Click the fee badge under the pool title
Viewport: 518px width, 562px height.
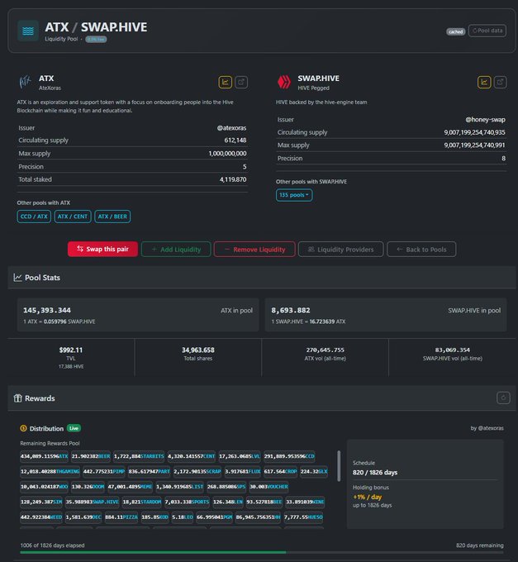pyautogui.click(x=96, y=40)
